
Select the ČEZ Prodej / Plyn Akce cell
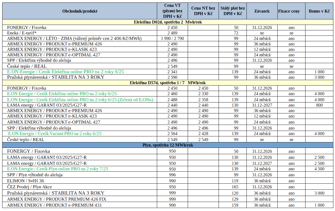coord(30,187)
